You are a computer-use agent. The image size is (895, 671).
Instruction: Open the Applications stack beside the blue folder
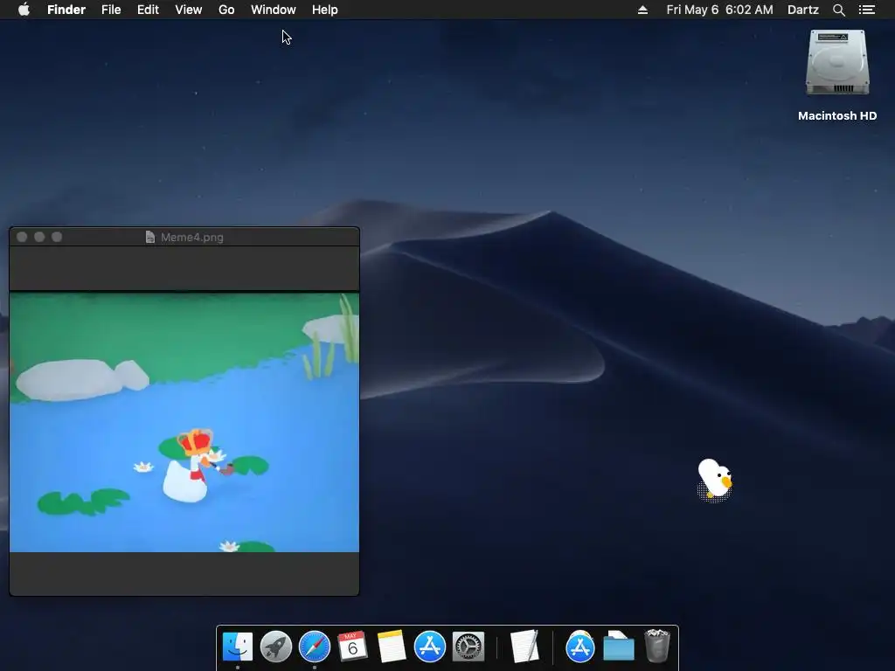(580, 647)
